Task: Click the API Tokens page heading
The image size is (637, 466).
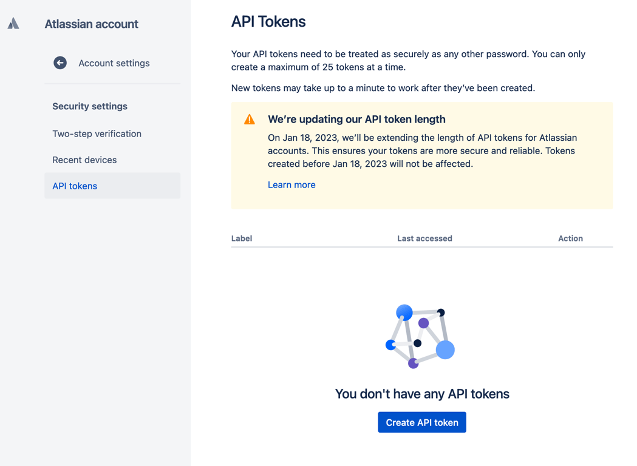Action: coord(268,22)
